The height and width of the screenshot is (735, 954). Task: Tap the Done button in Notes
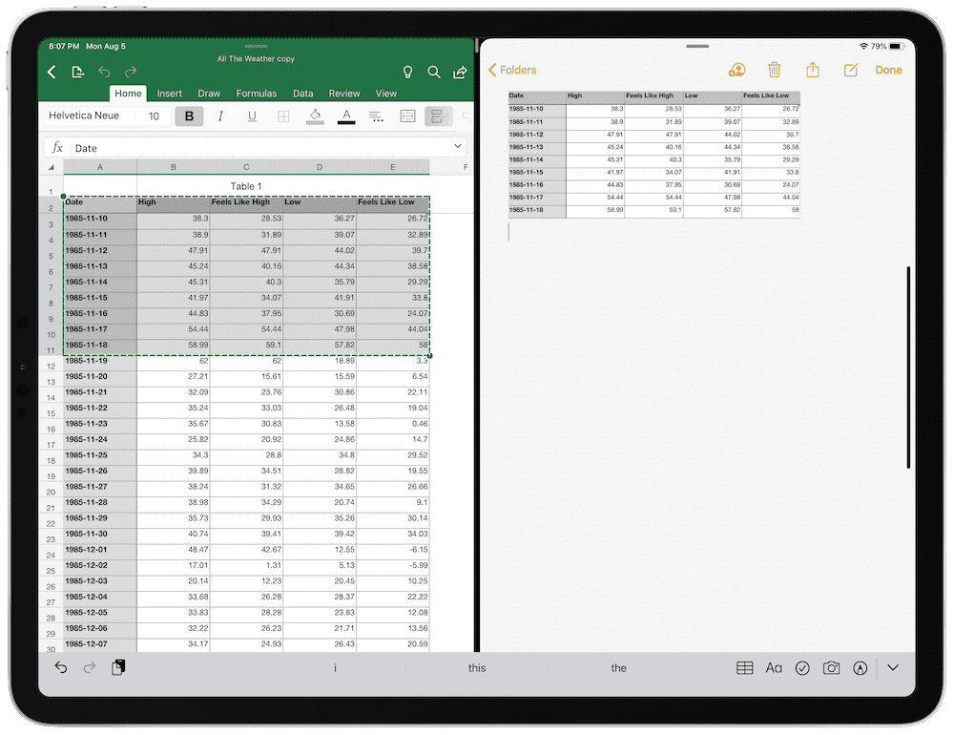(888, 70)
